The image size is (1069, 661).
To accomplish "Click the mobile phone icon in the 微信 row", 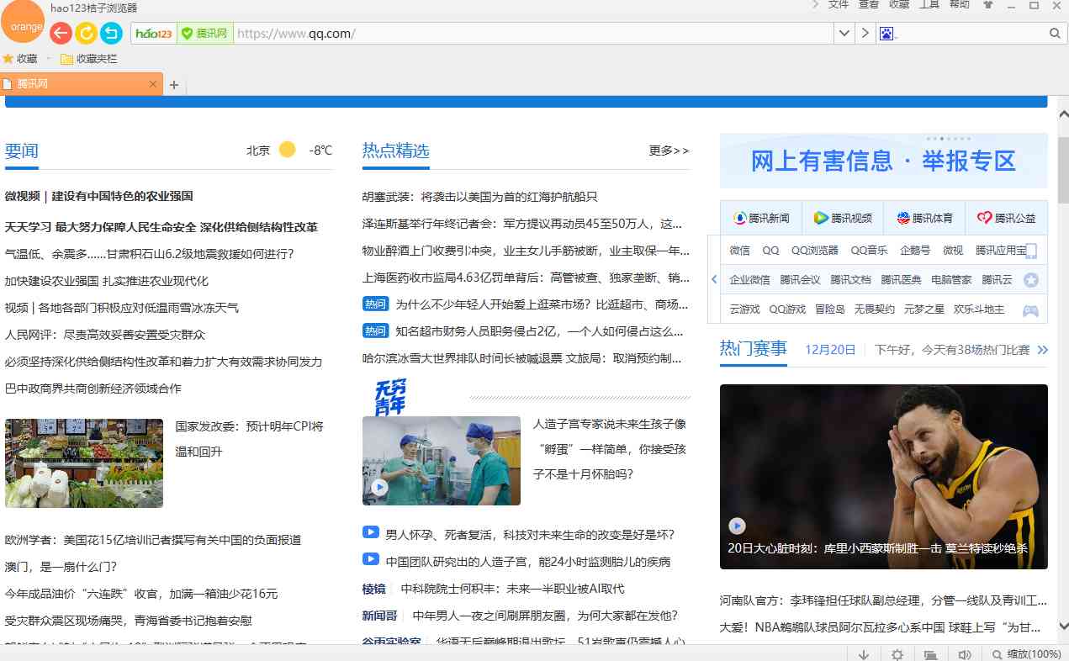I will (x=1031, y=251).
